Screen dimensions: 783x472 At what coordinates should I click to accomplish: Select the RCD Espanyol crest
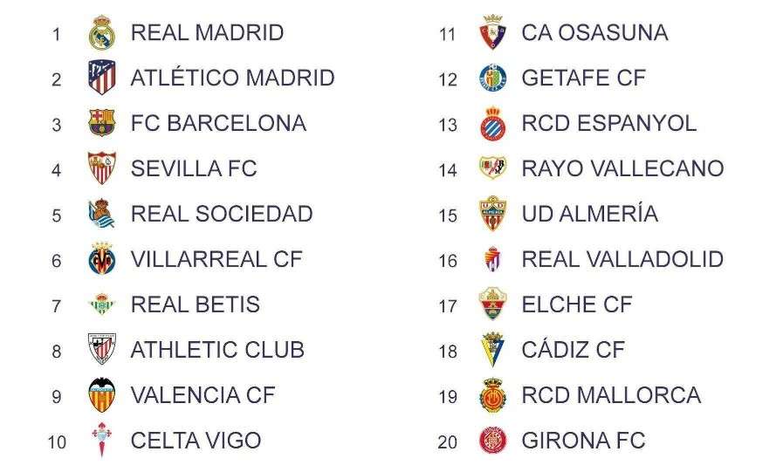pos(492,124)
